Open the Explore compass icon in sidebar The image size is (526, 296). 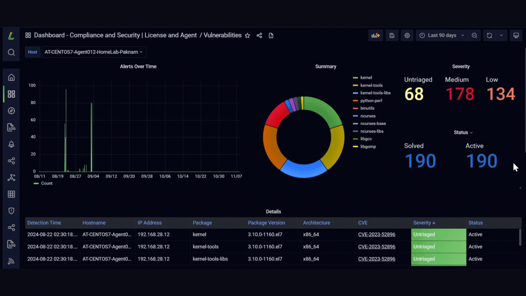(11, 111)
